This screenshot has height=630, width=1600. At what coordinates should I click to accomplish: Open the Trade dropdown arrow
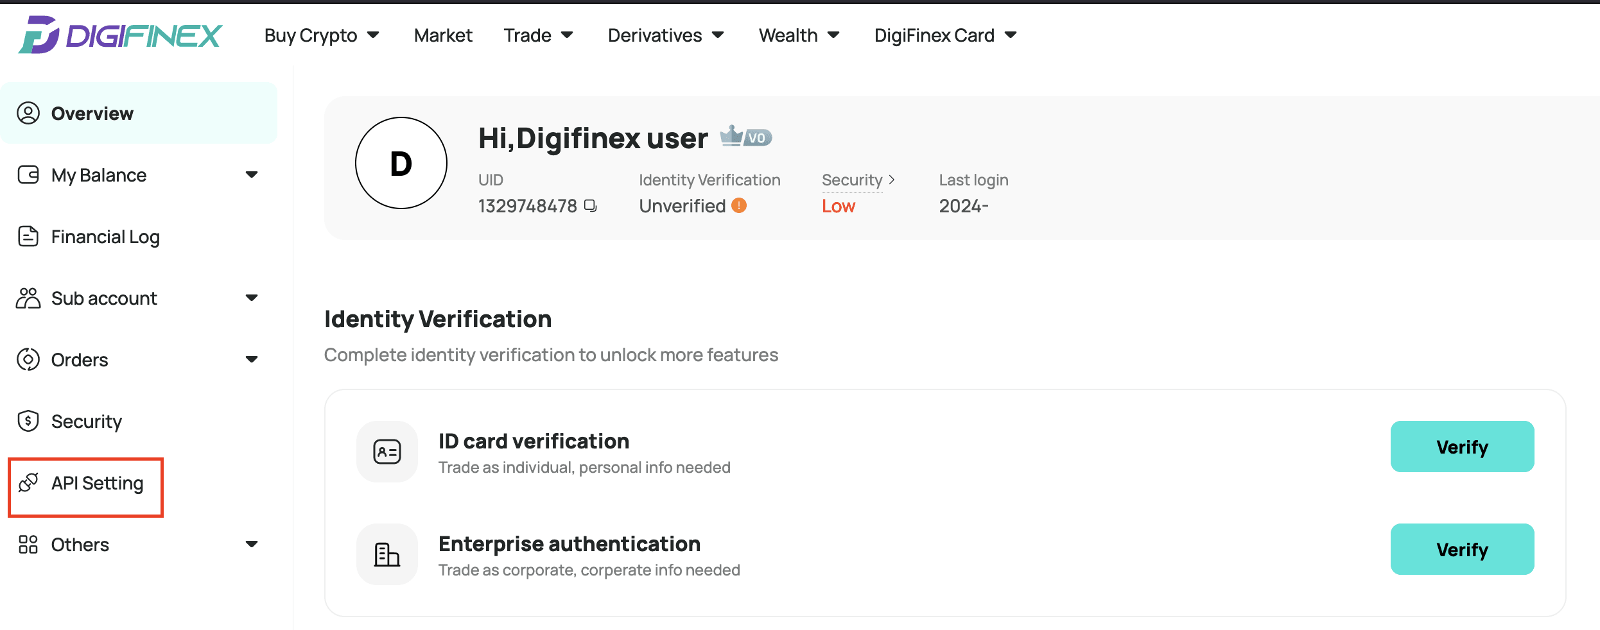coord(567,35)
